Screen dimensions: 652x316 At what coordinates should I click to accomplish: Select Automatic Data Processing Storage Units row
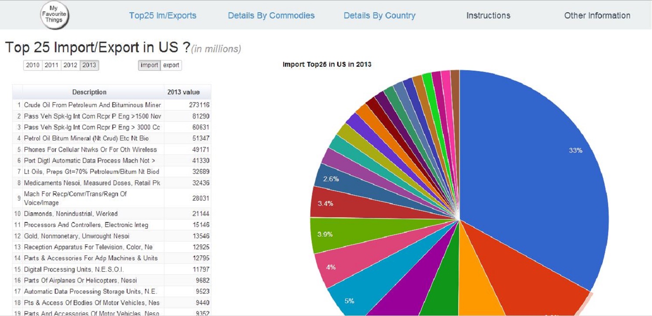pyautogui.click(x=93, y=291)
